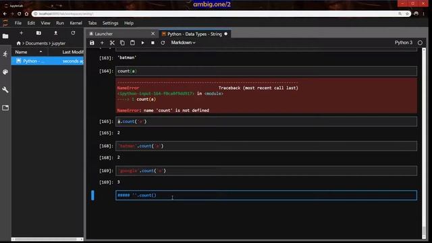This screenshot has width=432, height=243.
Task: Click the zoom magnifier icon in the address bar
Action: point(400,13)
